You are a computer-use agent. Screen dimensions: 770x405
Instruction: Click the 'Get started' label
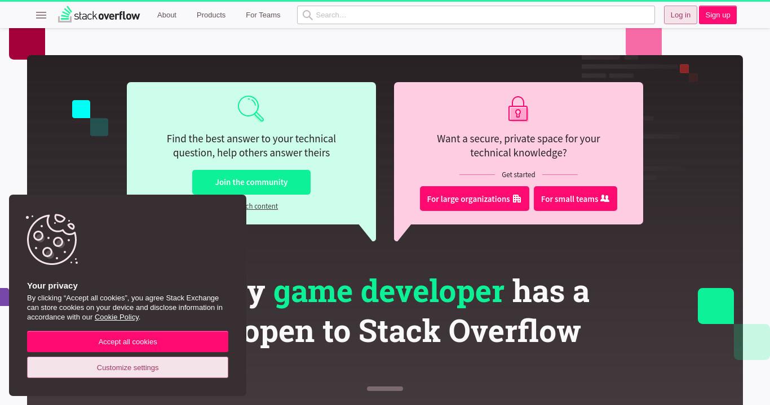tap(519, 175)
